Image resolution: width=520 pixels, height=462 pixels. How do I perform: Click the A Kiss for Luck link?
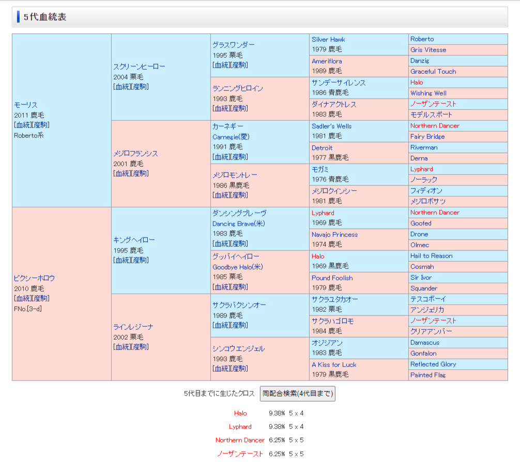(x=333, y=364)
